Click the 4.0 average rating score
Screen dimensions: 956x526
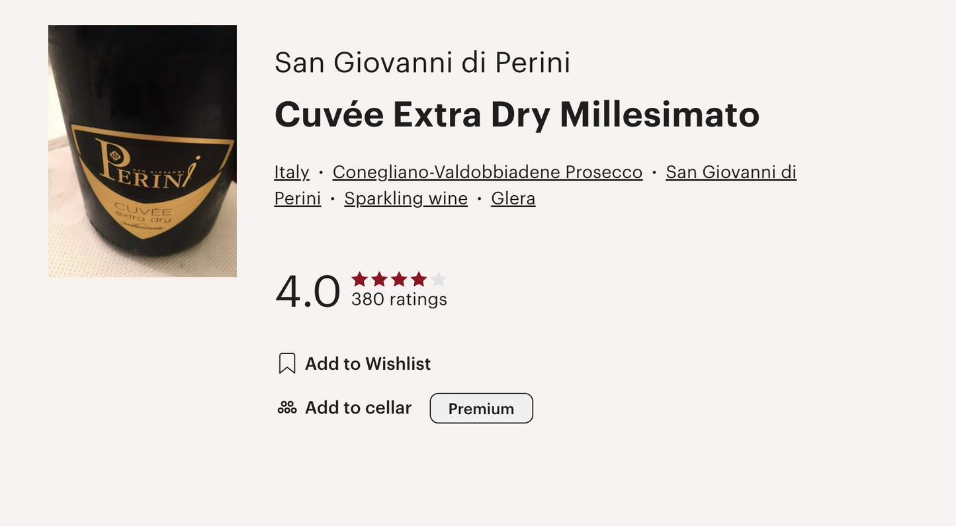[308, 292]
